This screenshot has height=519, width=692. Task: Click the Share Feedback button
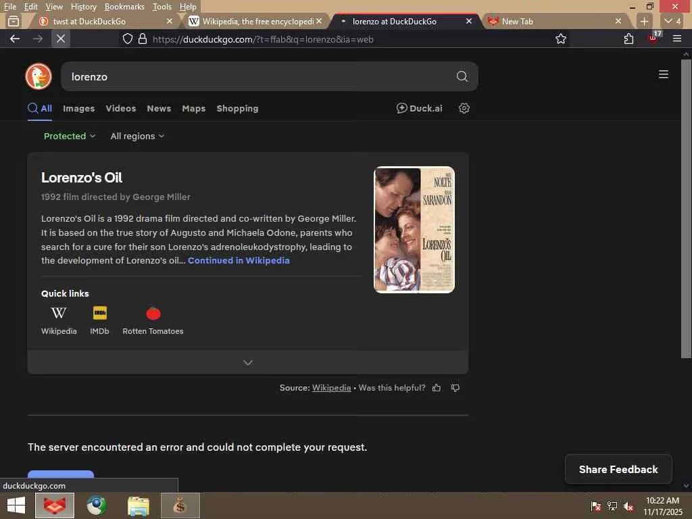[618, 469]
